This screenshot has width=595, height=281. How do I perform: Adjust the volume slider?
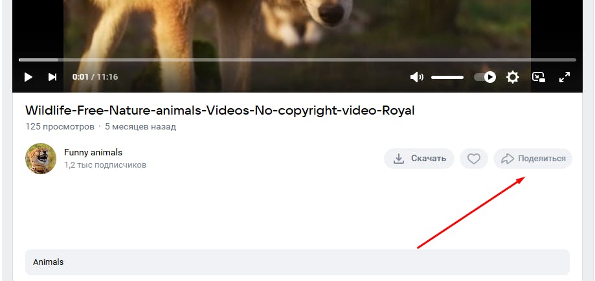(x=447, y=78)
